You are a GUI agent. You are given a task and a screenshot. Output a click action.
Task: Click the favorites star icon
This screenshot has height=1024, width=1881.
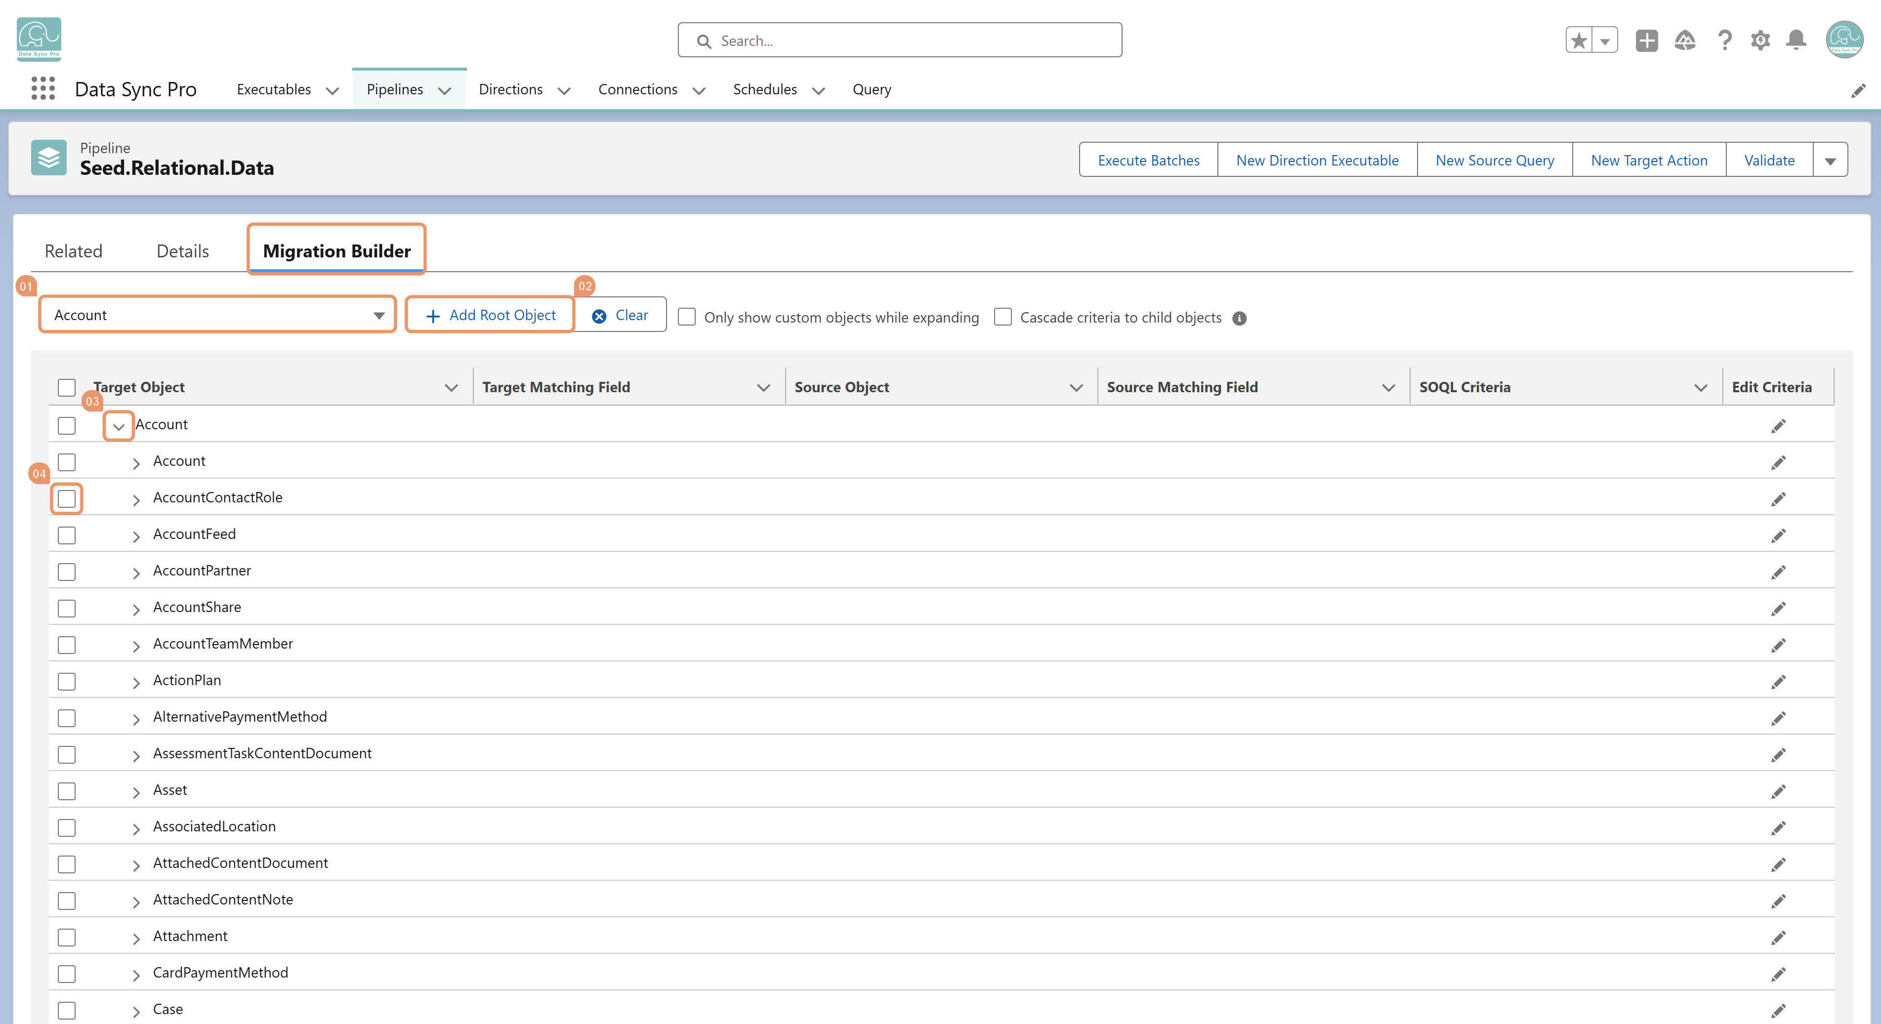coord(1579,40)
